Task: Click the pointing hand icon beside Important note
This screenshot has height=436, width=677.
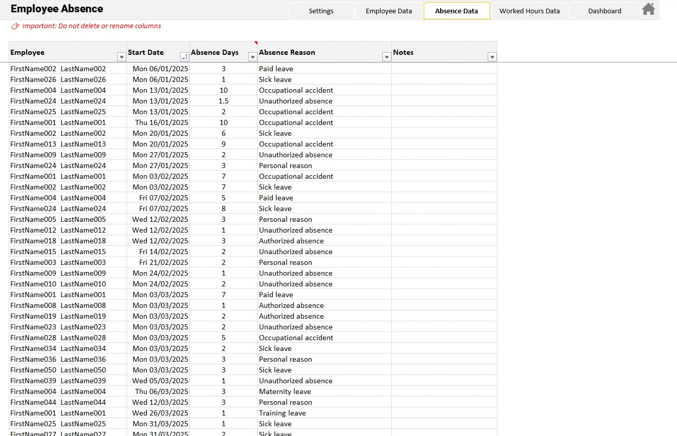Action: pyautogui.click(x=15, y=26)
